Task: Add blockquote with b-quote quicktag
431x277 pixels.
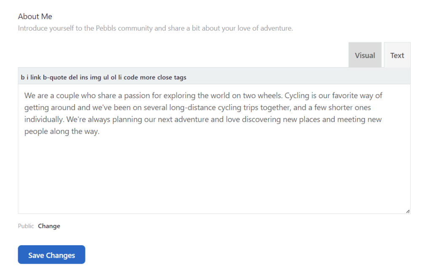Action: pos(55,77)
